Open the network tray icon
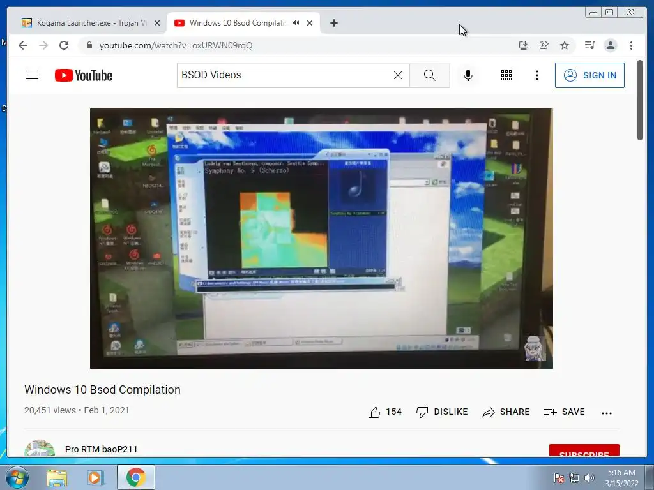Image resolution: width=654 pixels, height=490 pixels. [574, 478]
